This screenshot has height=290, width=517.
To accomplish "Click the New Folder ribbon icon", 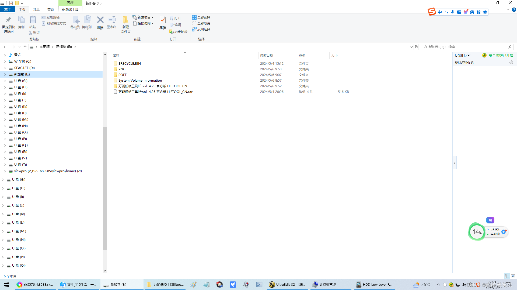I will (125, 20).
